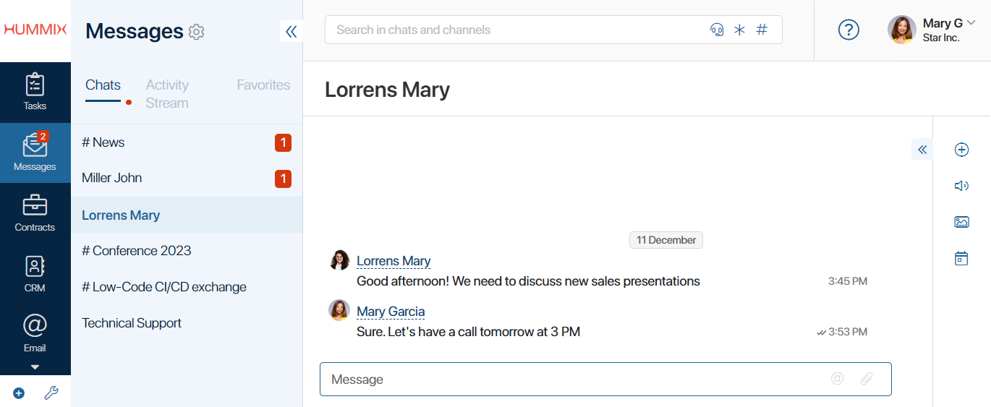Click the headset filter icon in search

(x=717, y=30)
